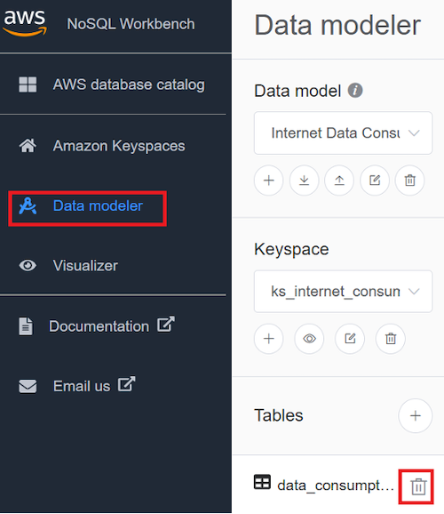Open the Documentation external link
Image resolution: width=444 pixels, height=514 pixels.
[x=97, y=326]
